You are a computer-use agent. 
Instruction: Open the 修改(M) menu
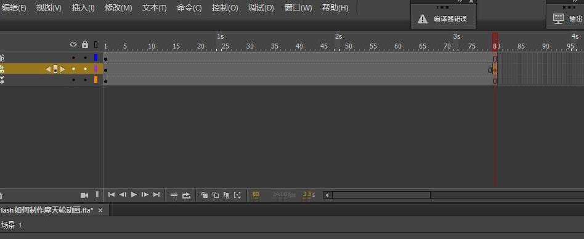(x=118, y=7)
